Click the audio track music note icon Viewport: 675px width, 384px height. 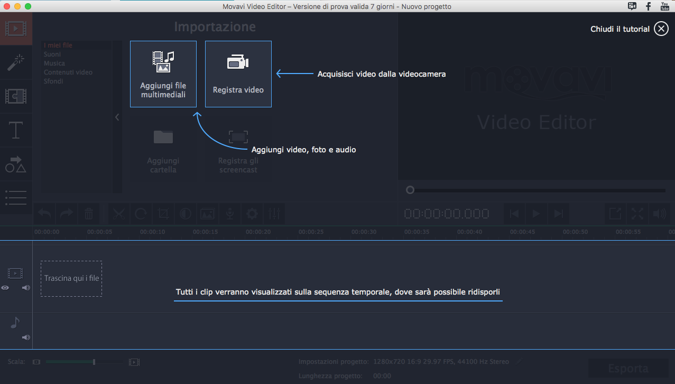coord(15,322)
